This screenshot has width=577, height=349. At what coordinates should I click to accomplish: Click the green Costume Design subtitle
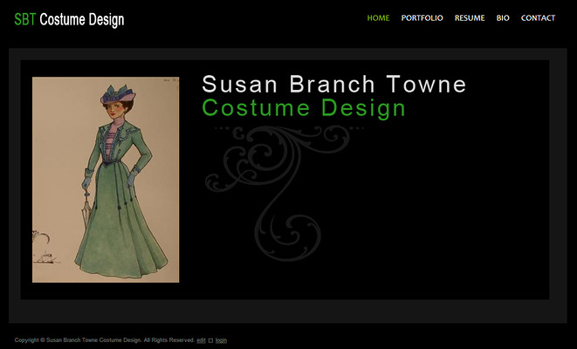tap(304, 108)
